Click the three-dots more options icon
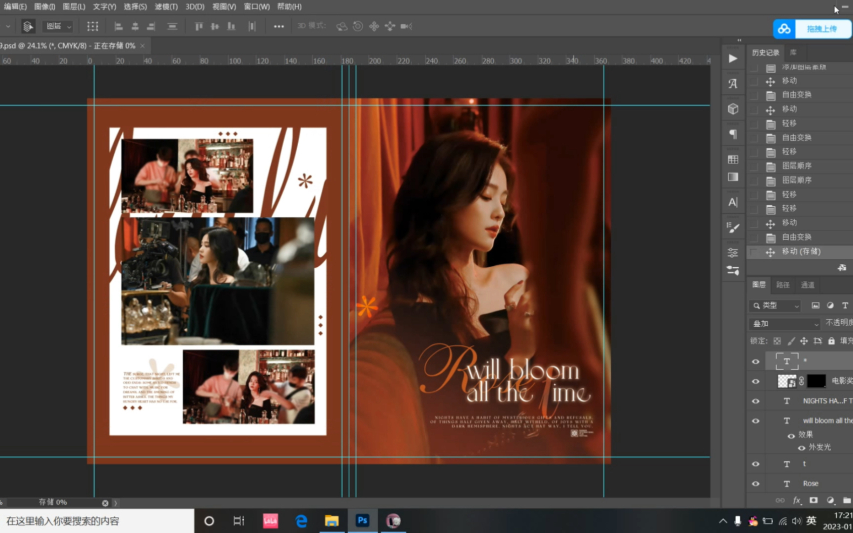 pyautogui.click(x=278, y=26)
